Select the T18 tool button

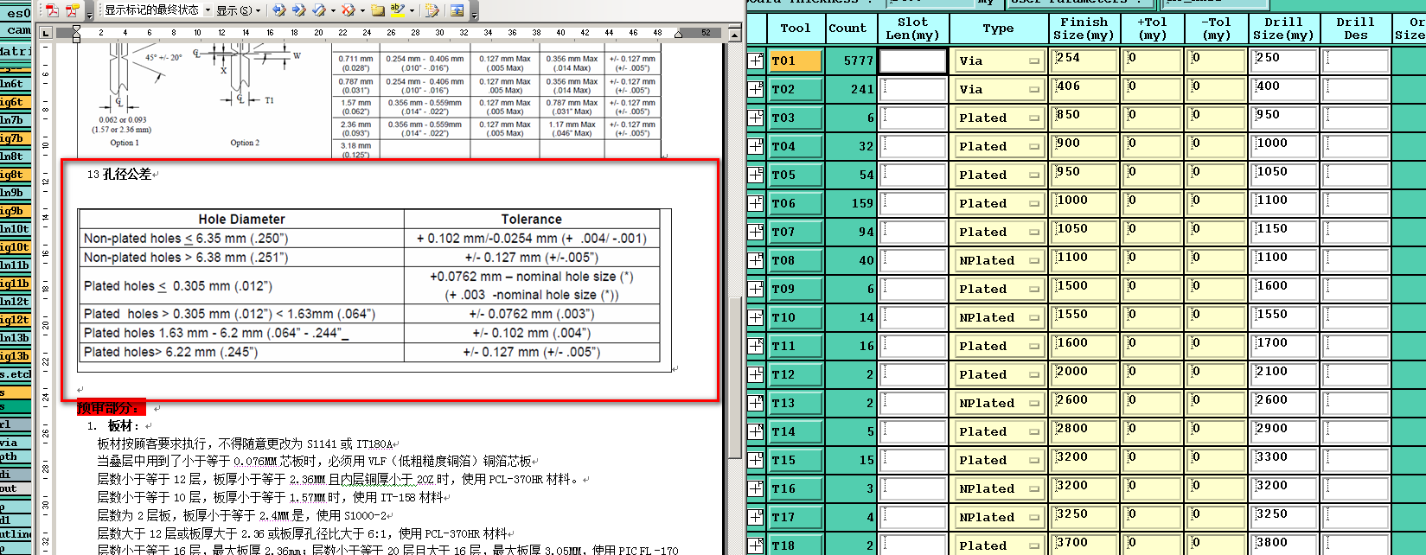click(x=795, y=545)
